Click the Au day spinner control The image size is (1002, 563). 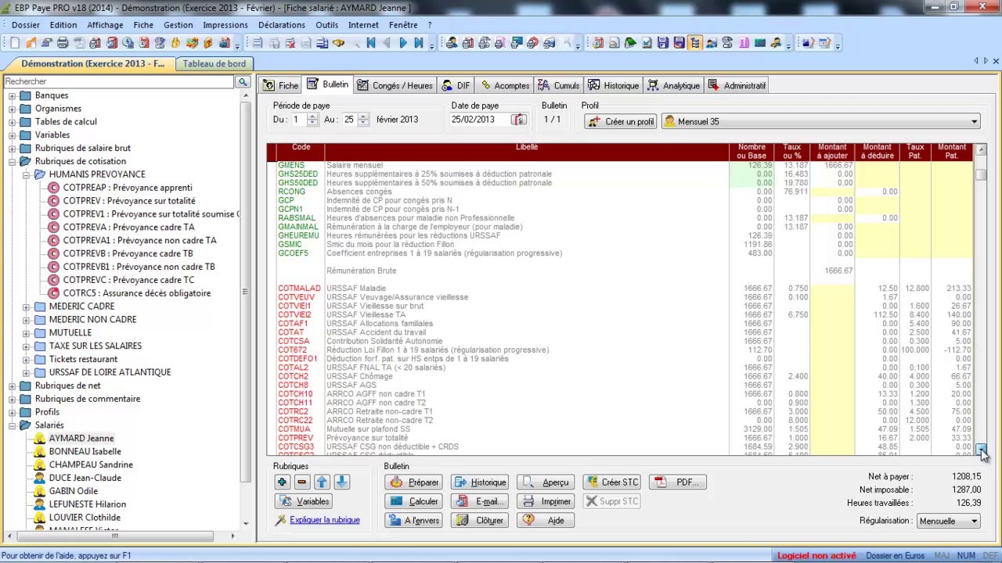(364, 120)
